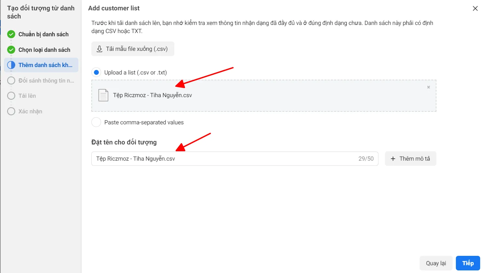Click the document icon beside the uploaded CSV file
This screenshot has width=486, height=273.
tap(103, 95)
